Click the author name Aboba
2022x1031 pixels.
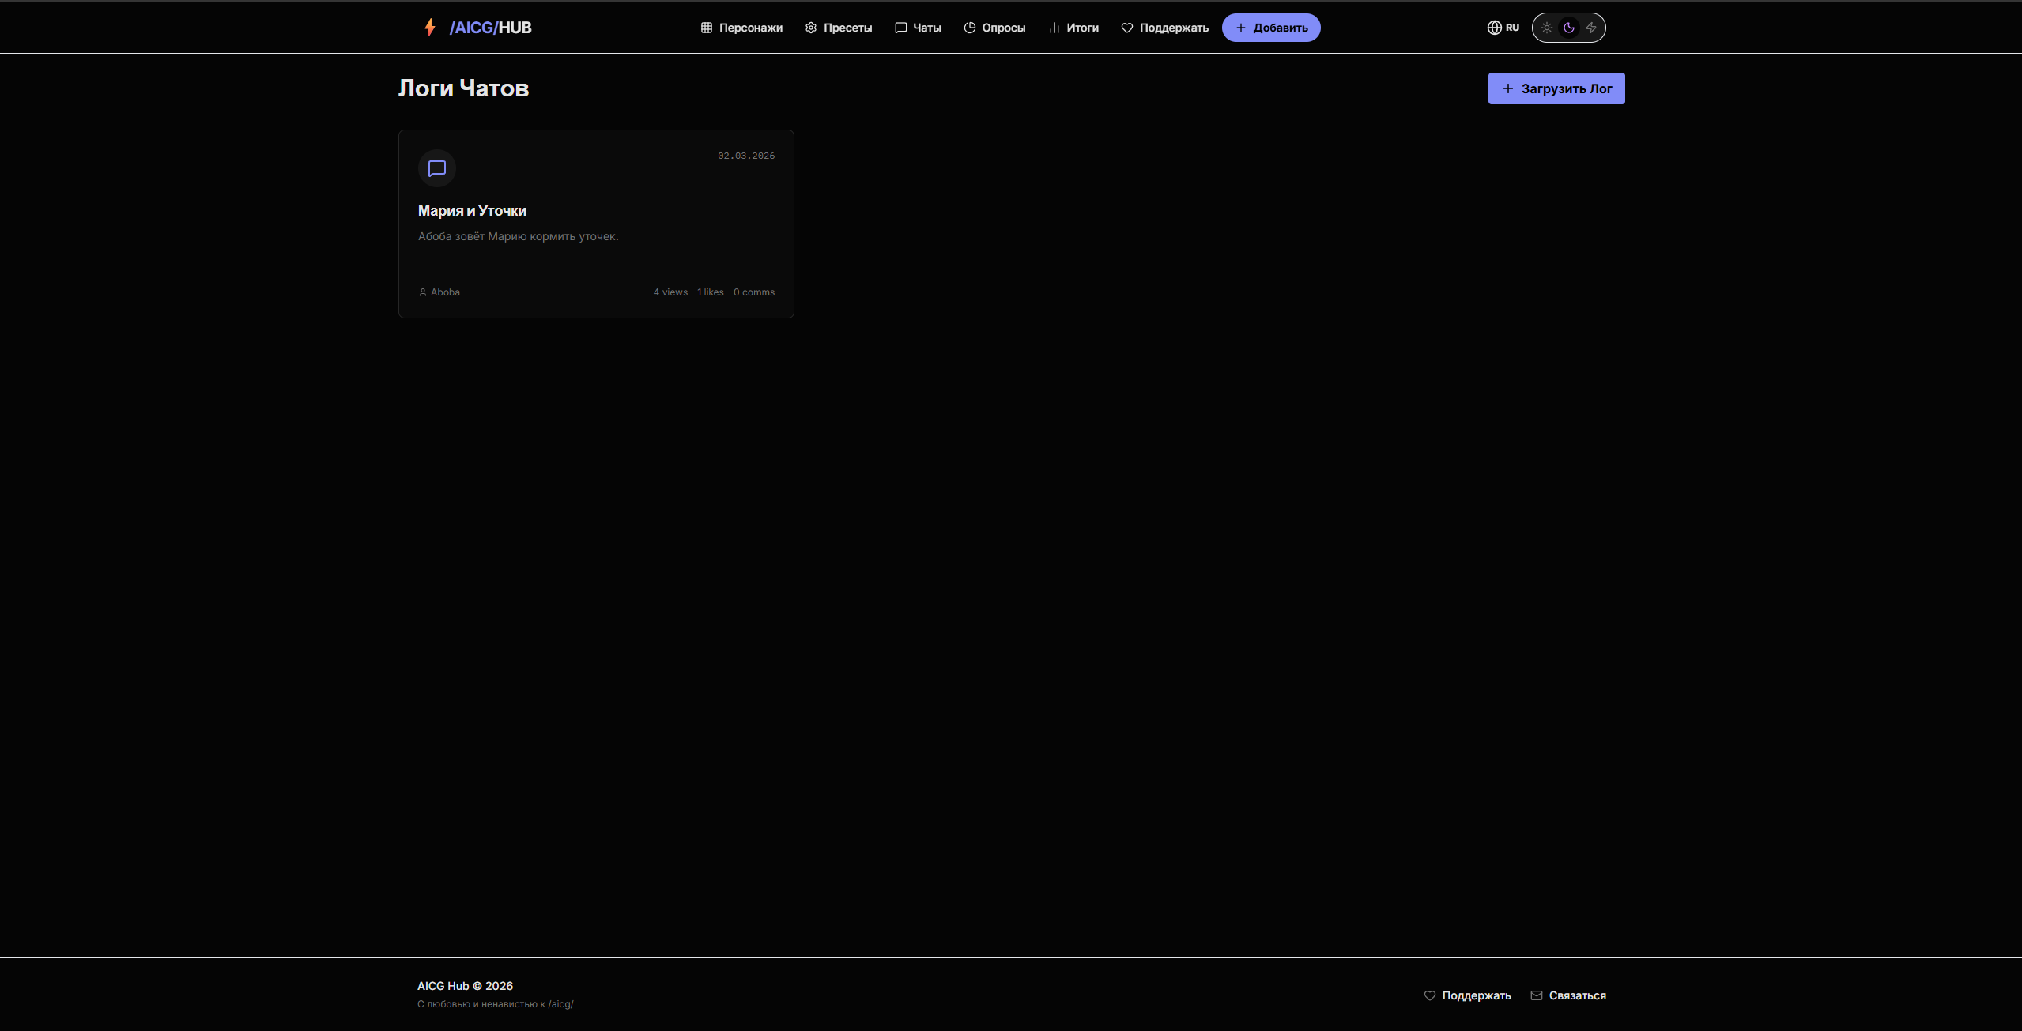tap(445, 292)
